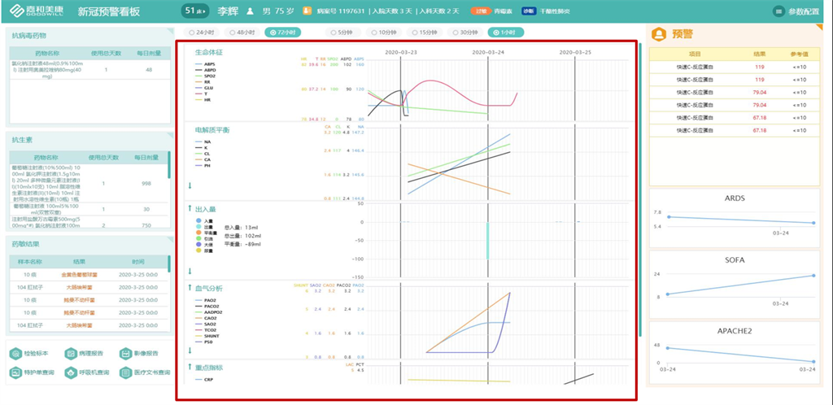This screenshot has width=833, height=405.
Task: Collapse the 出入量 section with up arrow
Action: point(189,209)
